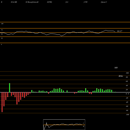
Task: Click the -40 label on MR axis
Action: point(127,102)
